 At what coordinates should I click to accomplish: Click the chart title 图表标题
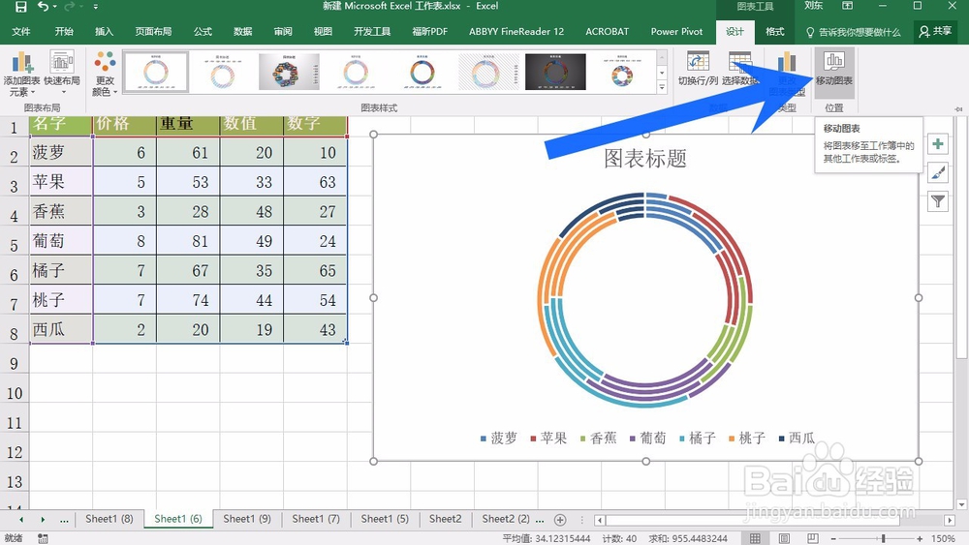[645, 159]
